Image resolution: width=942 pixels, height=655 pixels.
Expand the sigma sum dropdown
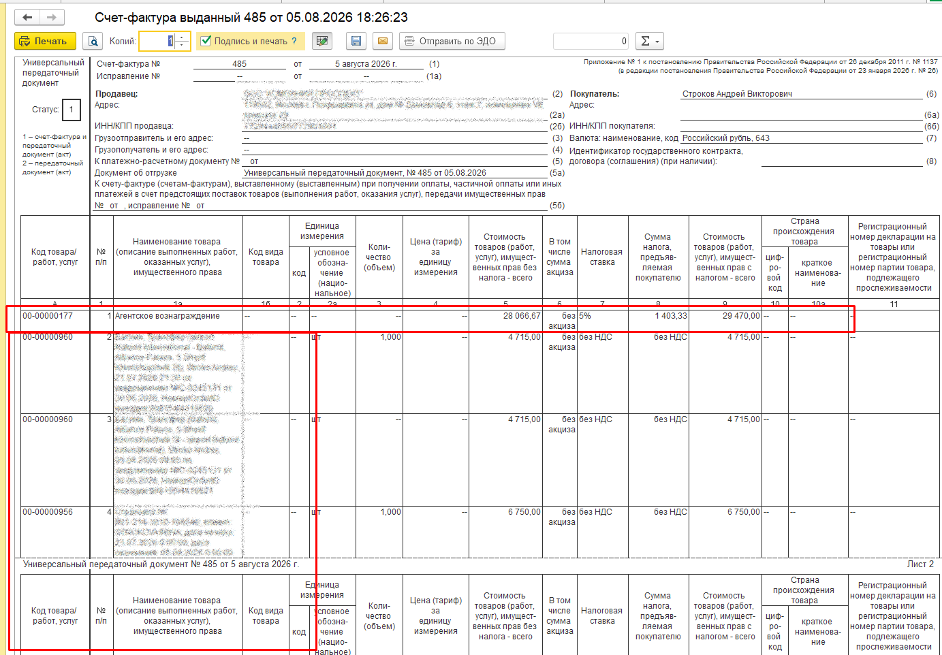(x=649, y=42)
